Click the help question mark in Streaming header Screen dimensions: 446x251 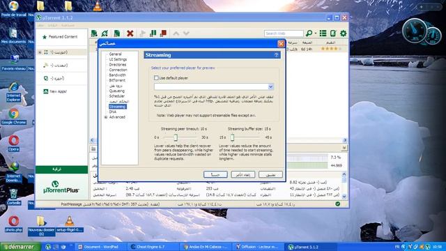coord(276,55)
